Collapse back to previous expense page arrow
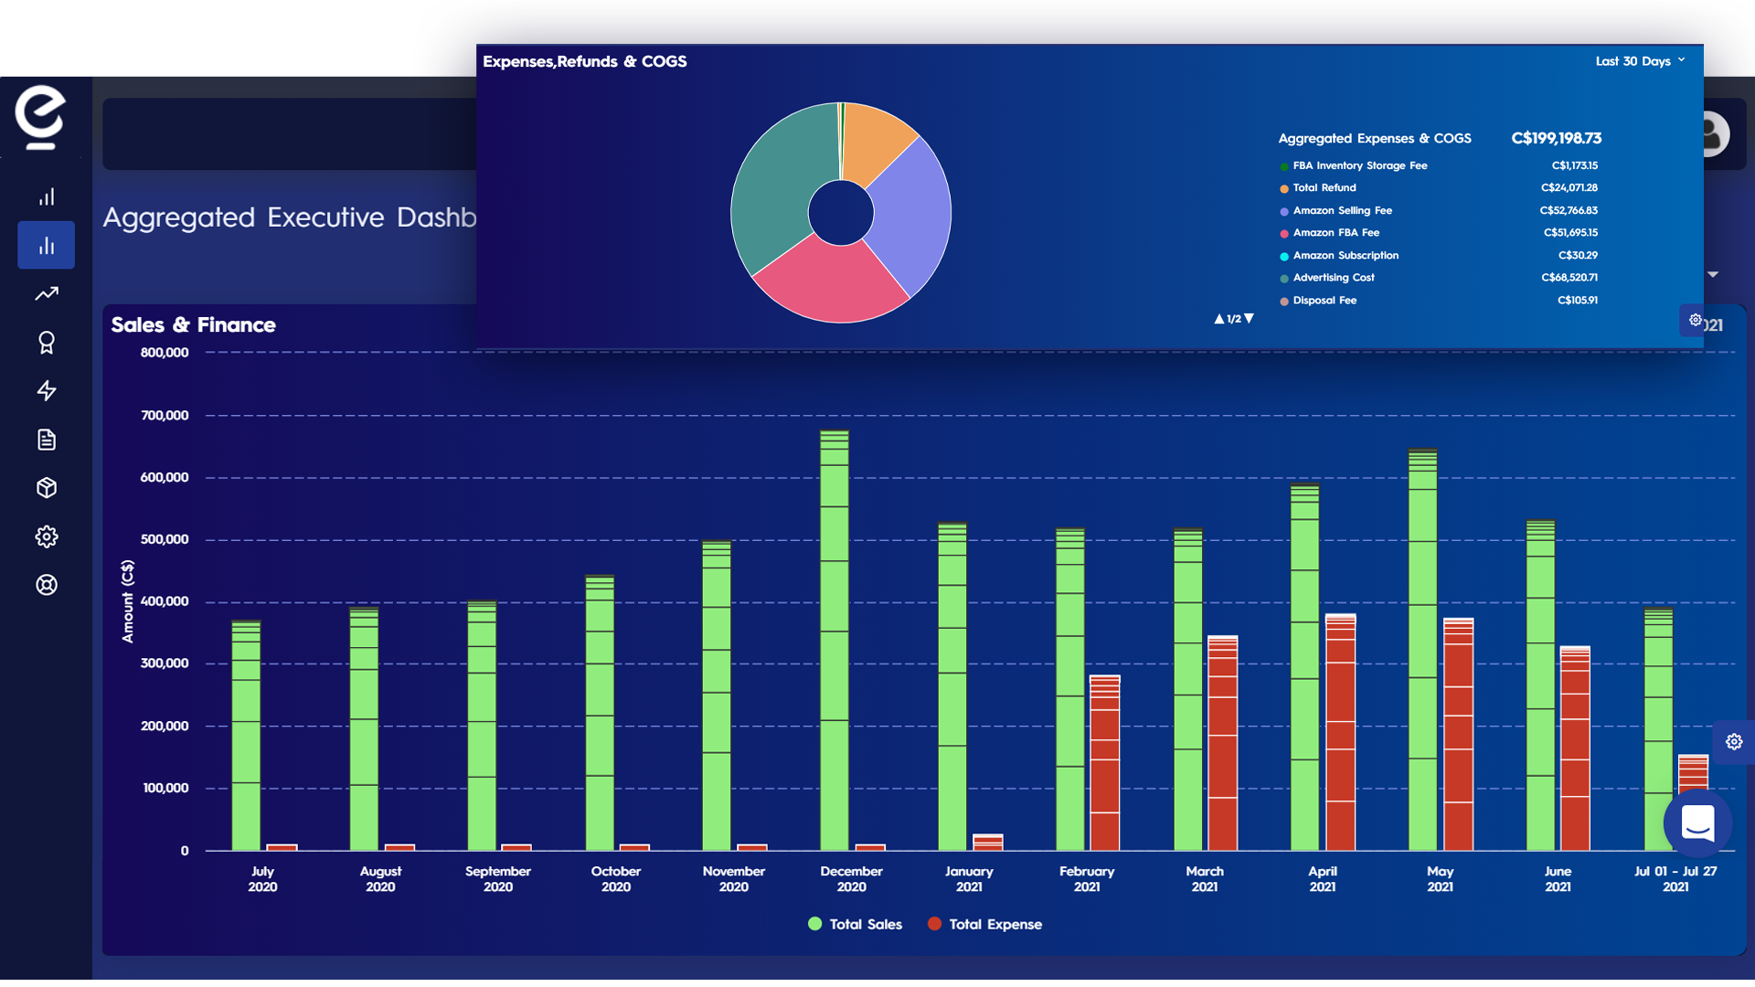1755x987 pixels. 1218,318
